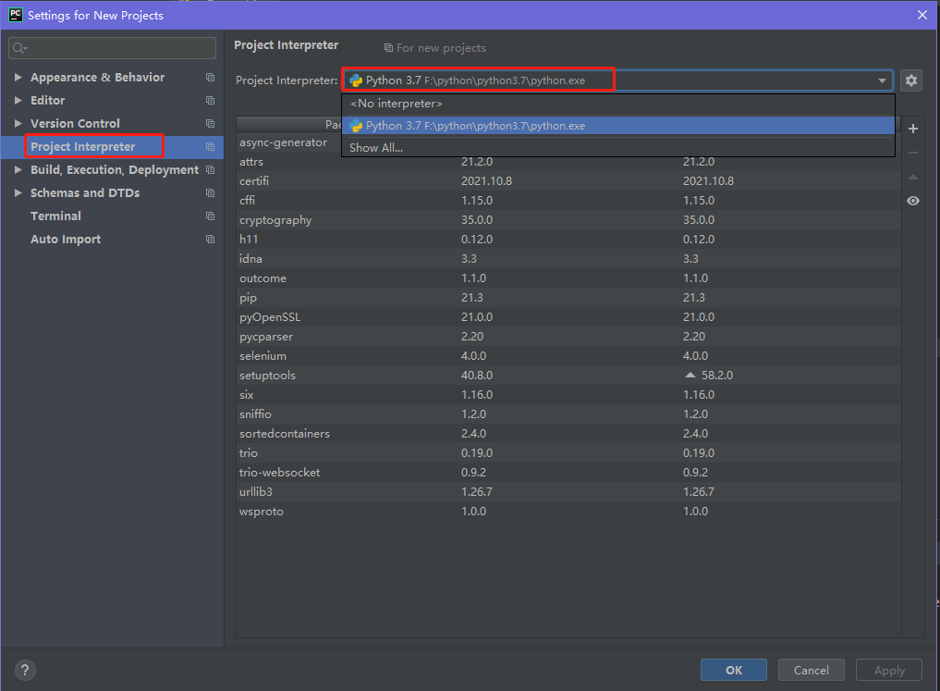Select the sniffio package row
Viewport: 940px width, 691px height.
568,413
